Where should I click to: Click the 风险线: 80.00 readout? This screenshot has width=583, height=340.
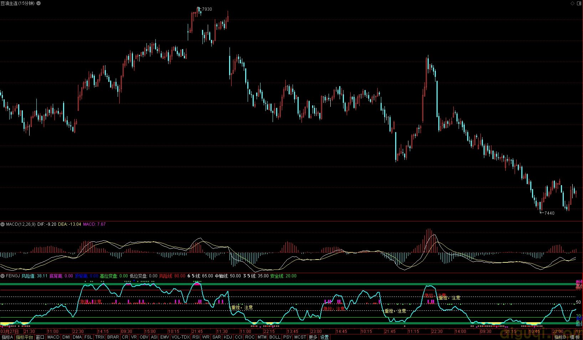[172, 276]
